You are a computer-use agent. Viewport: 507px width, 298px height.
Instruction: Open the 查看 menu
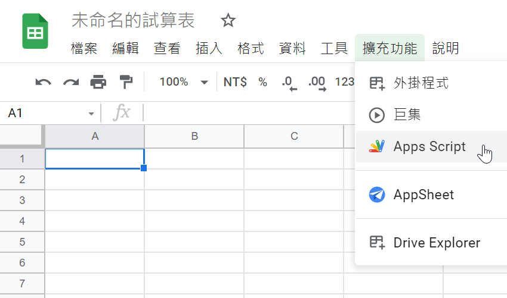click(167, 48)
